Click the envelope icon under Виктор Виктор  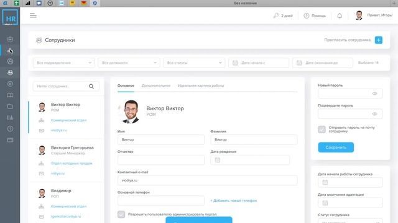coord(42,131)
